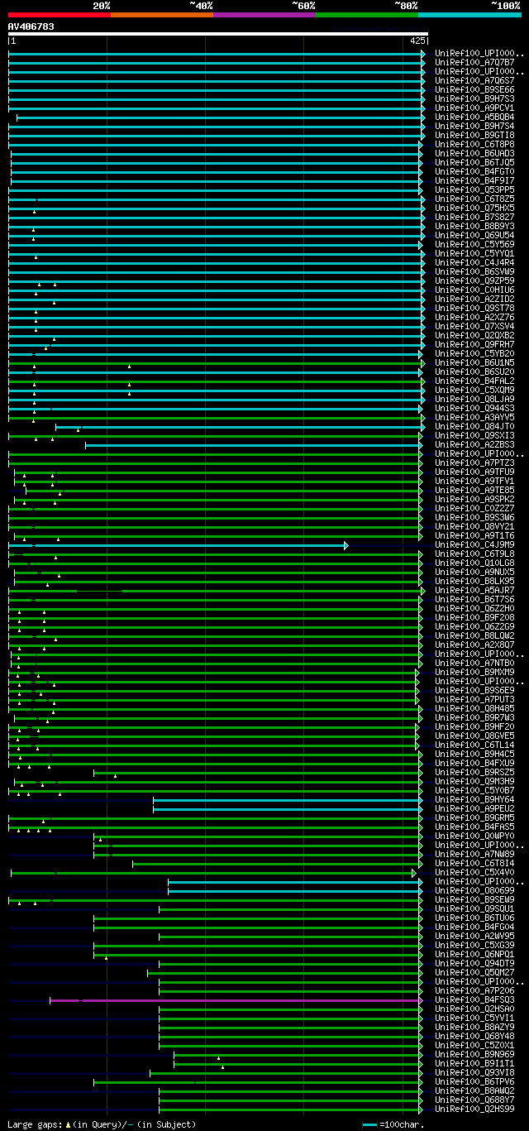
Task: Select label UniRef100_B4F9I7
Action: [474, 181]
